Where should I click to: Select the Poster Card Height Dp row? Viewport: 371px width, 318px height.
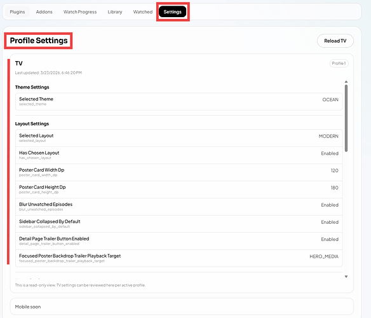click(x=179, y=190)
